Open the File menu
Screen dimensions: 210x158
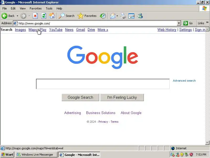[4, 8]
